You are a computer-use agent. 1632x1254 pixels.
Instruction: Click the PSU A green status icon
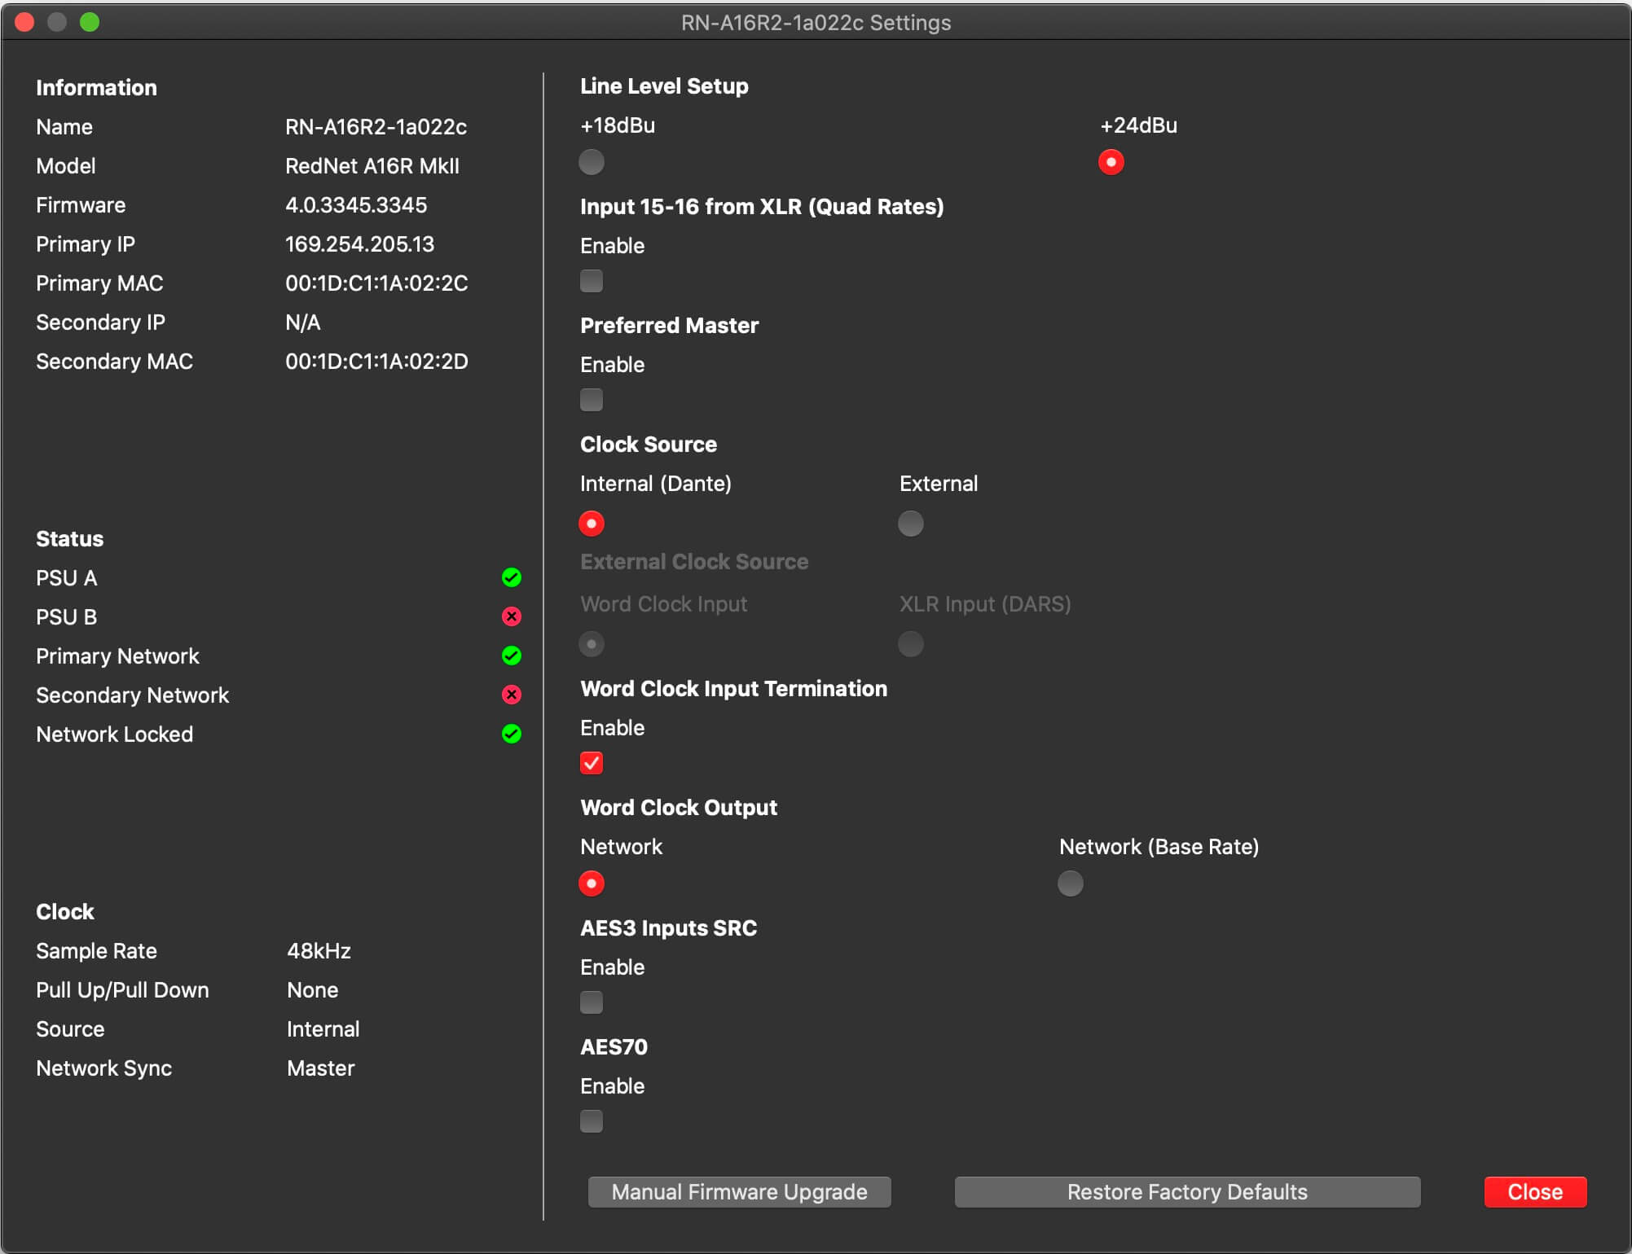tap(512, 577)
